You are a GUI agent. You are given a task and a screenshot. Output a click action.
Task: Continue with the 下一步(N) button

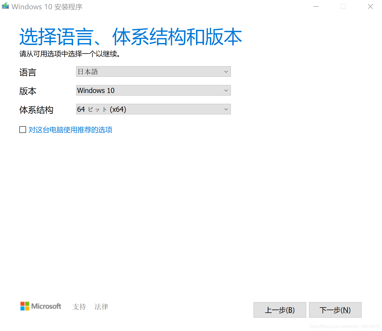(335, 310)
